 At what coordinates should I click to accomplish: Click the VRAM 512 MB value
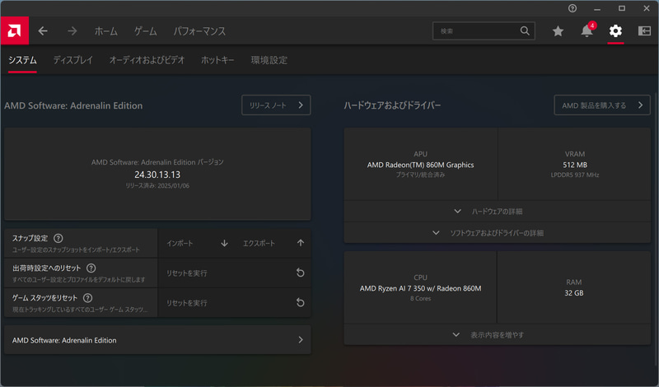click(x=575, y=165)
